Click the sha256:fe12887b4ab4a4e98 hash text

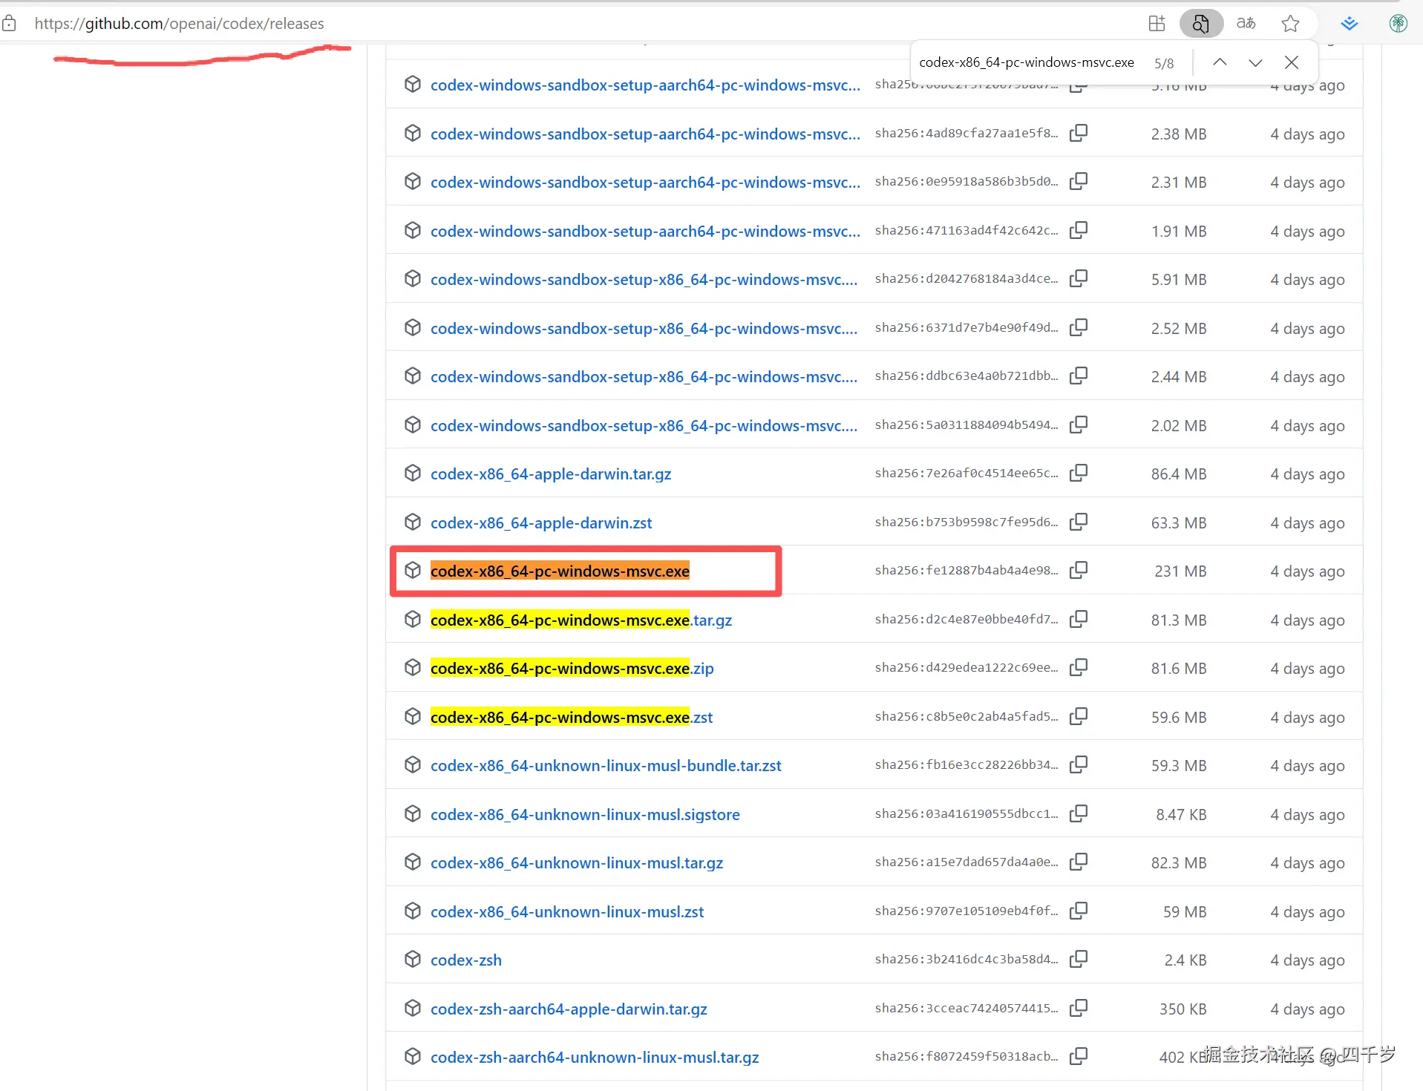(966, 570)
